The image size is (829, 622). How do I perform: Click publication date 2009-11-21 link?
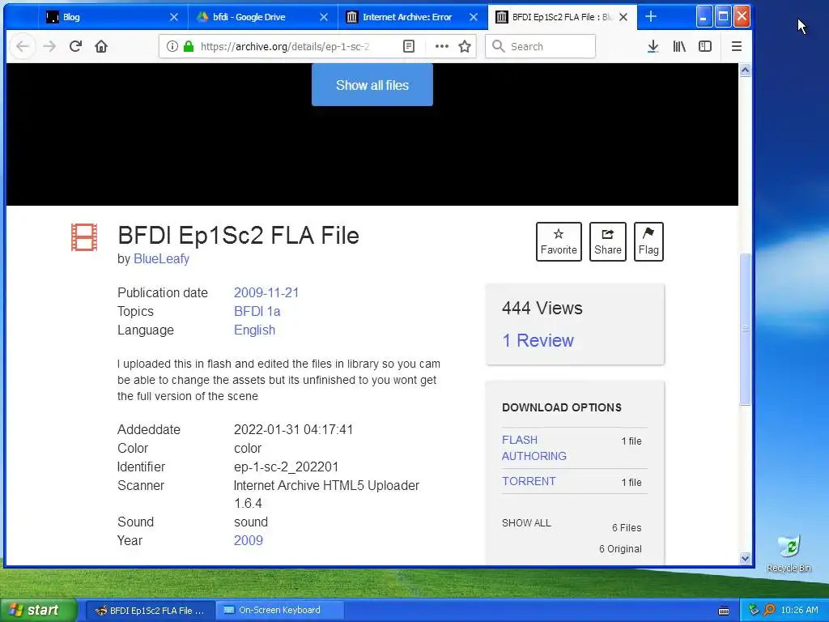266,292
